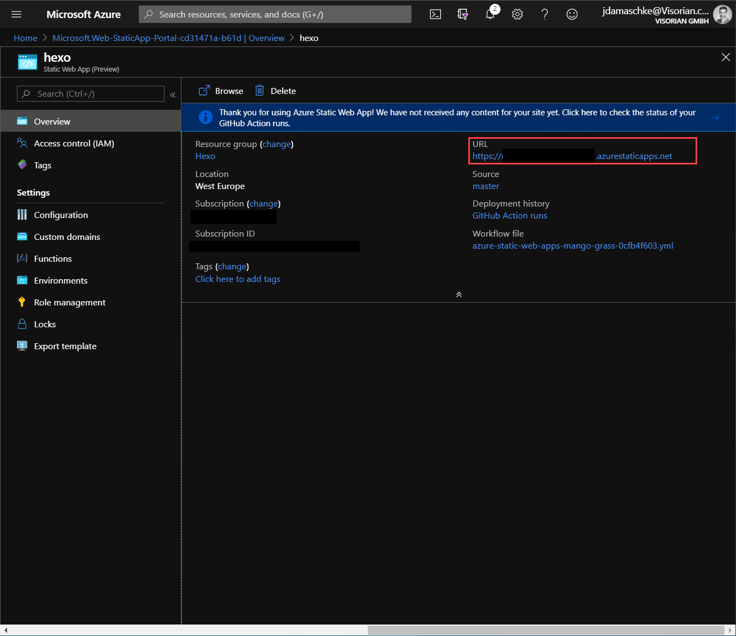Click the Browse button label
Image resolution: width=736 pixels, height=636 pixels.
(x=229, y=91)
